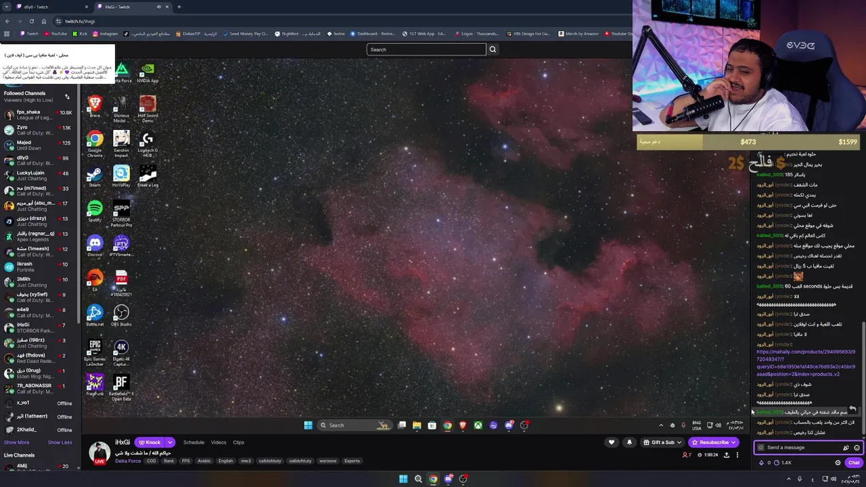Click the donation goal progress bar

[x=748, y=142]
